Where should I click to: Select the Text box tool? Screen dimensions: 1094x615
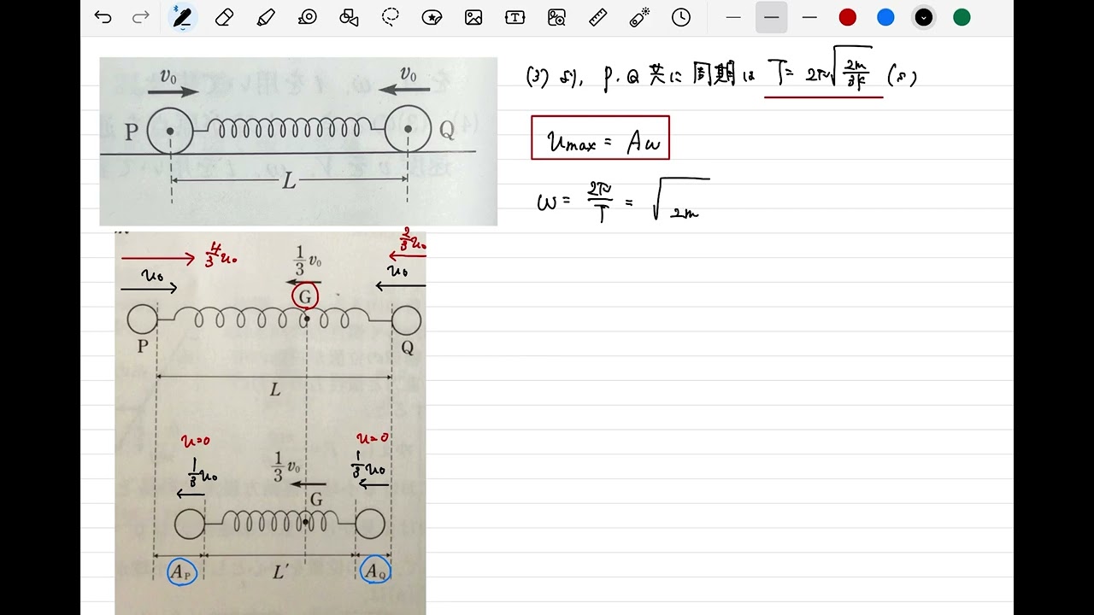(x=515, y=17)
